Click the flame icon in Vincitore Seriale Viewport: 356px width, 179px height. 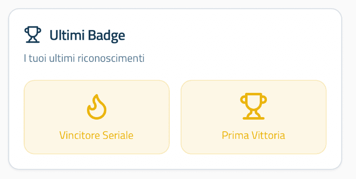pyautogui.click(x=96, y=107)
